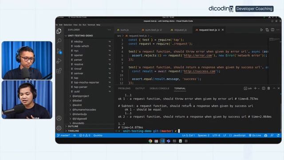Image resolution: width=284 pixels, height=160 pixels.
Task: Click the synchronize changes status icon
Action: pos(75,136)
